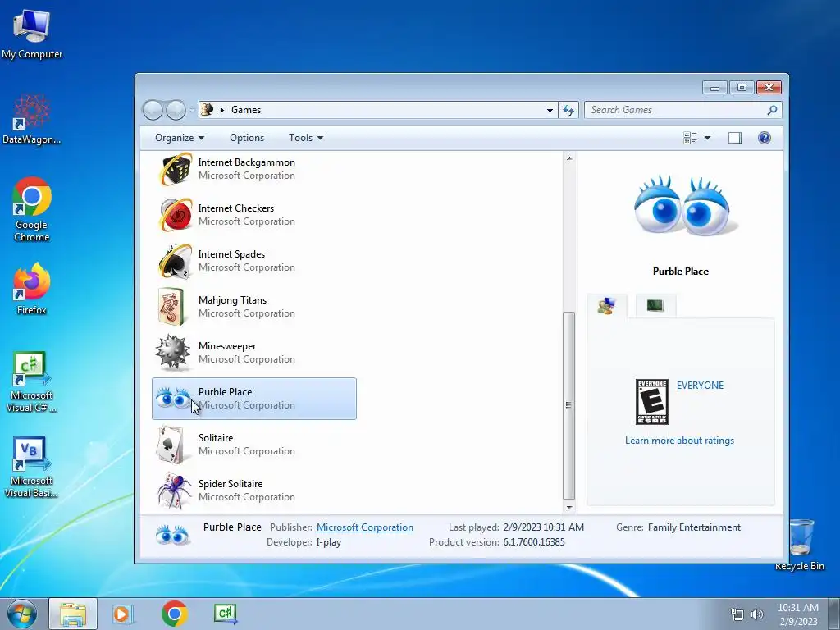
Task: Click the Minesweeper mine icon
Action: [x=172, y=353]
